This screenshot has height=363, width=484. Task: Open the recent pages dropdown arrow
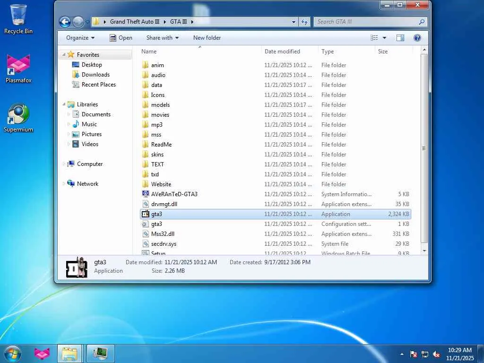[x=87, y=22]
